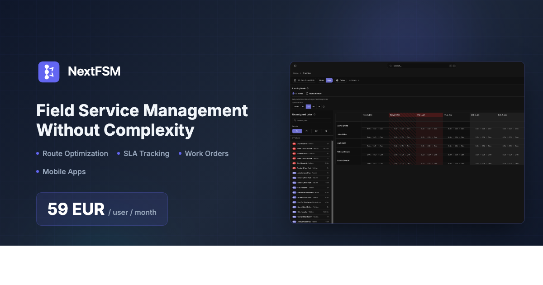Click the Route Optimization feature text

click(75, 153)
